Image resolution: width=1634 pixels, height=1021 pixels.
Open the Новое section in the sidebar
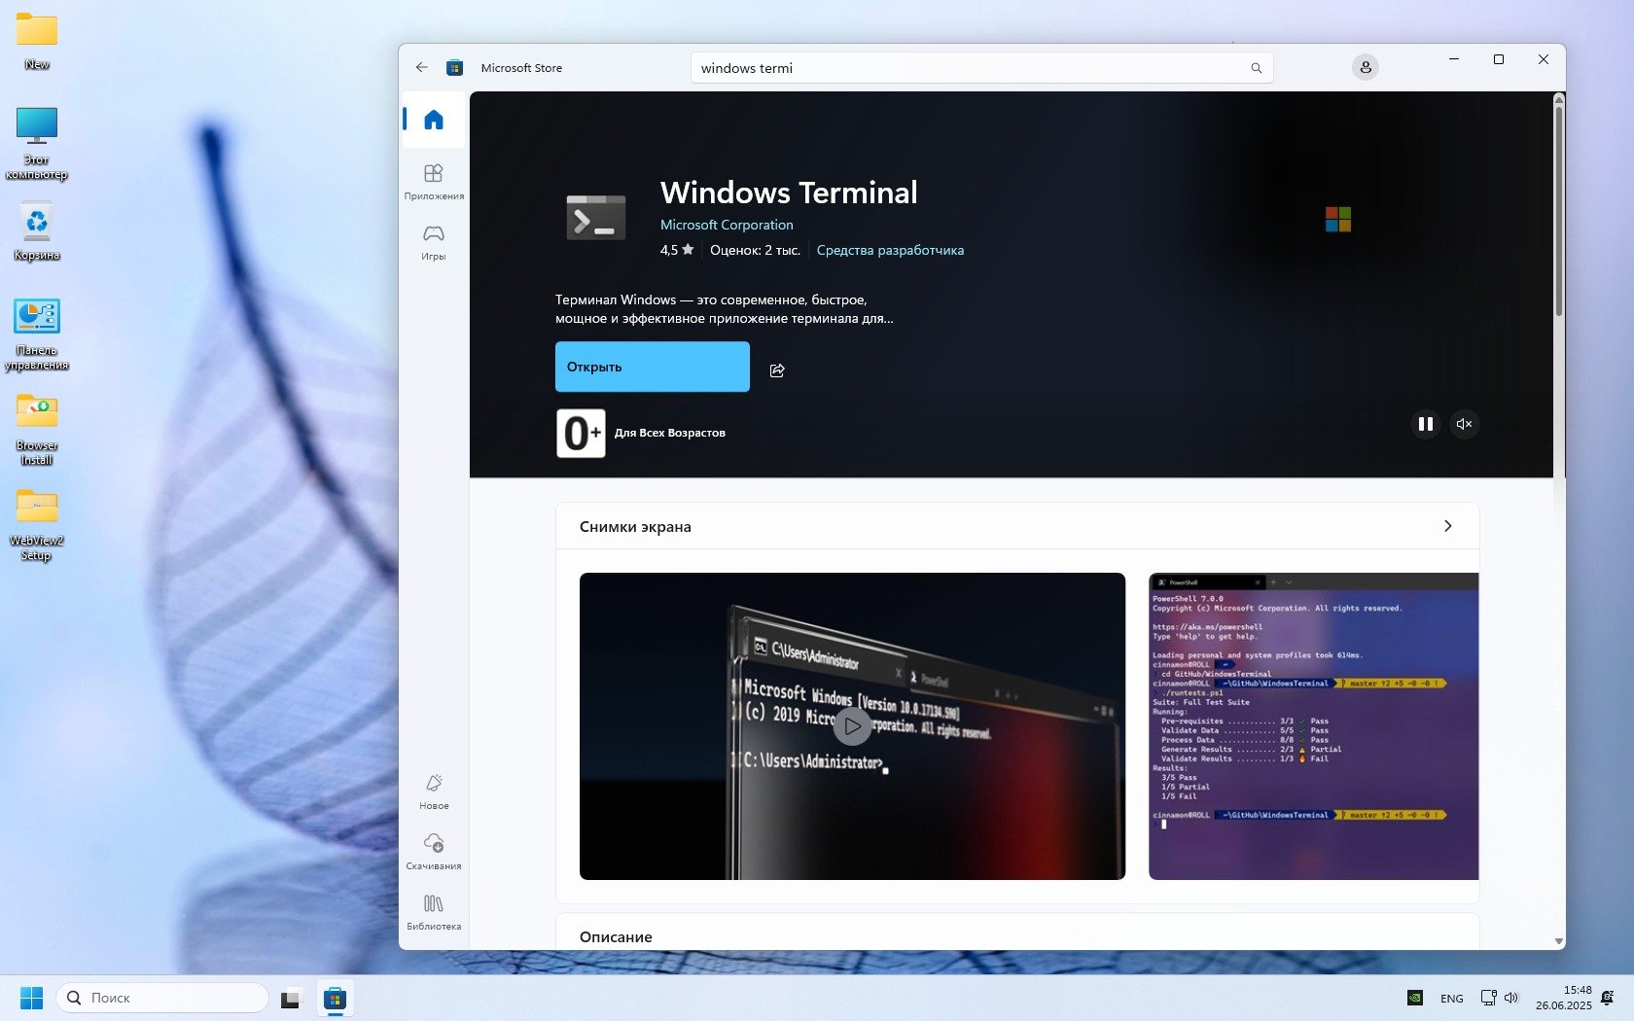click(x=434, y=792)
